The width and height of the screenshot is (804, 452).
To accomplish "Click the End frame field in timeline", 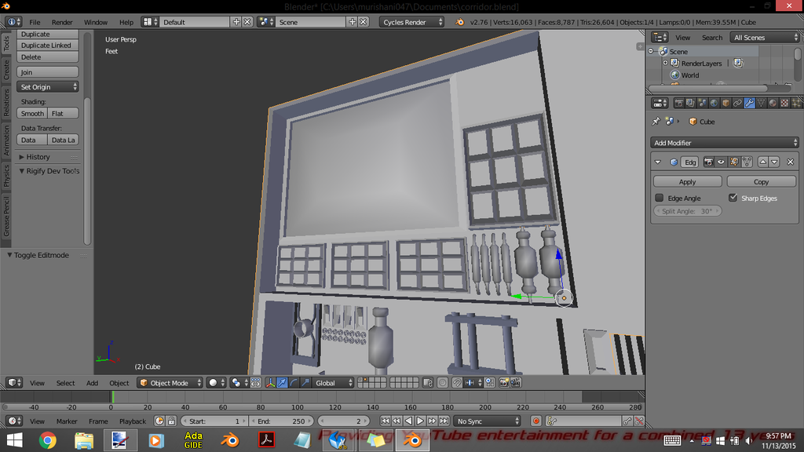I will pyautogui.click(x=280, y=421).
